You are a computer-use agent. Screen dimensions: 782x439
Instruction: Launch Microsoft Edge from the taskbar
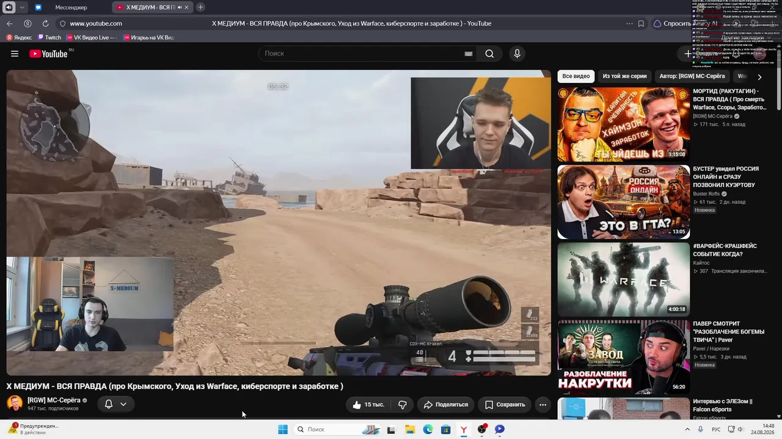(428, 429)
